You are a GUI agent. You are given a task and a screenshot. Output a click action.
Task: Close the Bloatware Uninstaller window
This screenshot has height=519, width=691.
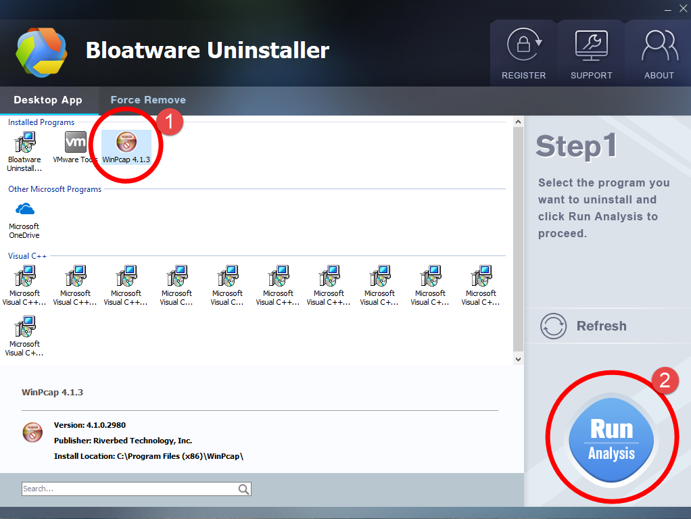click(x=683, y=9)
